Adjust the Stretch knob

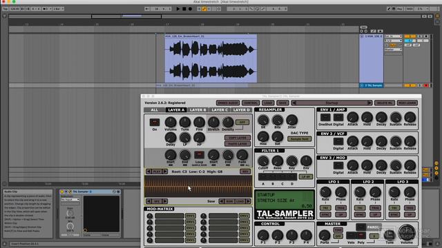pos(213,123)
